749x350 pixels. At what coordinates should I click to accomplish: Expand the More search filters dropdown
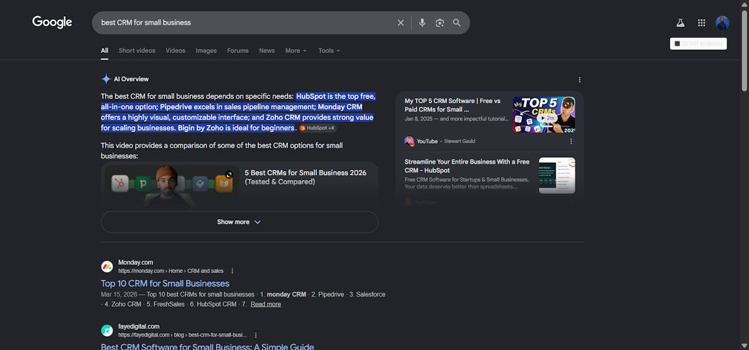point(296,50)
